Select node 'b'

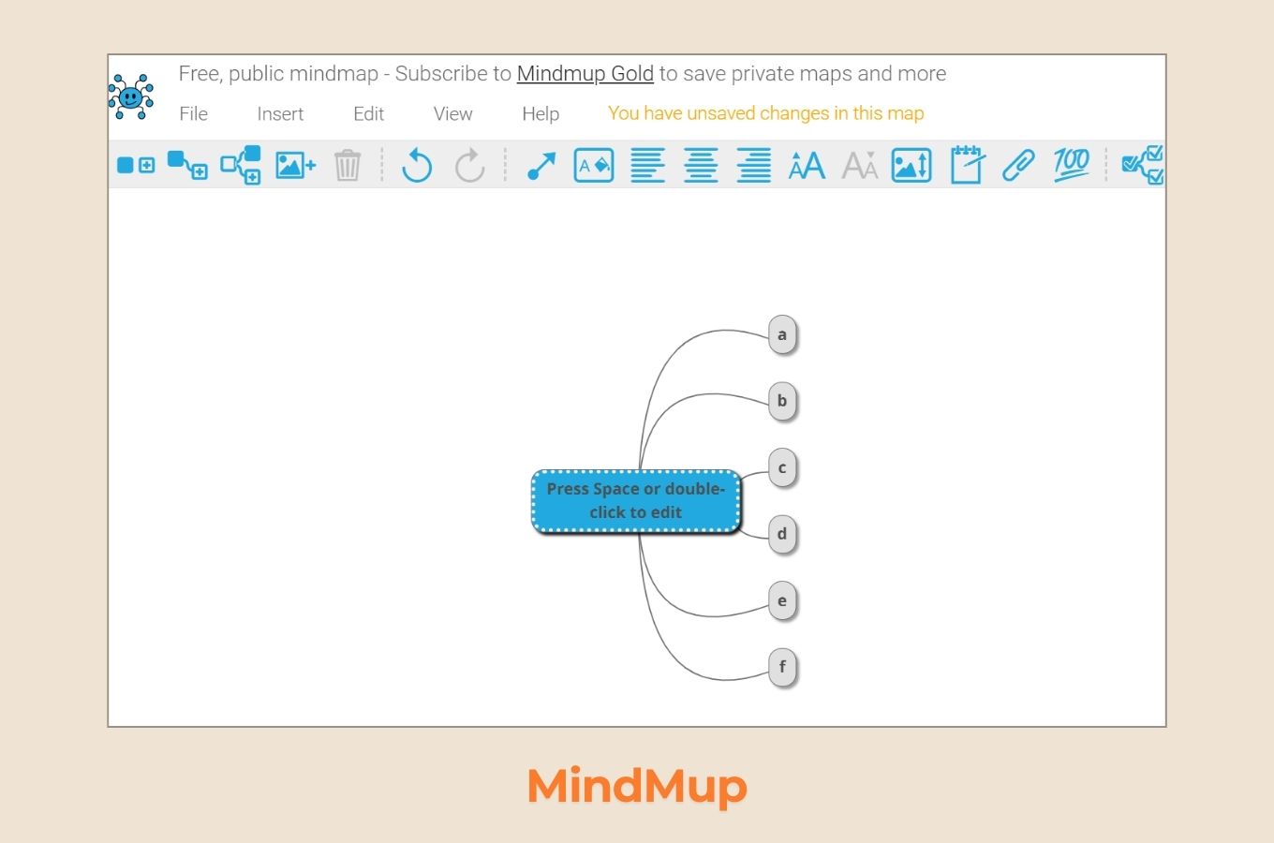tap(782, 402)
